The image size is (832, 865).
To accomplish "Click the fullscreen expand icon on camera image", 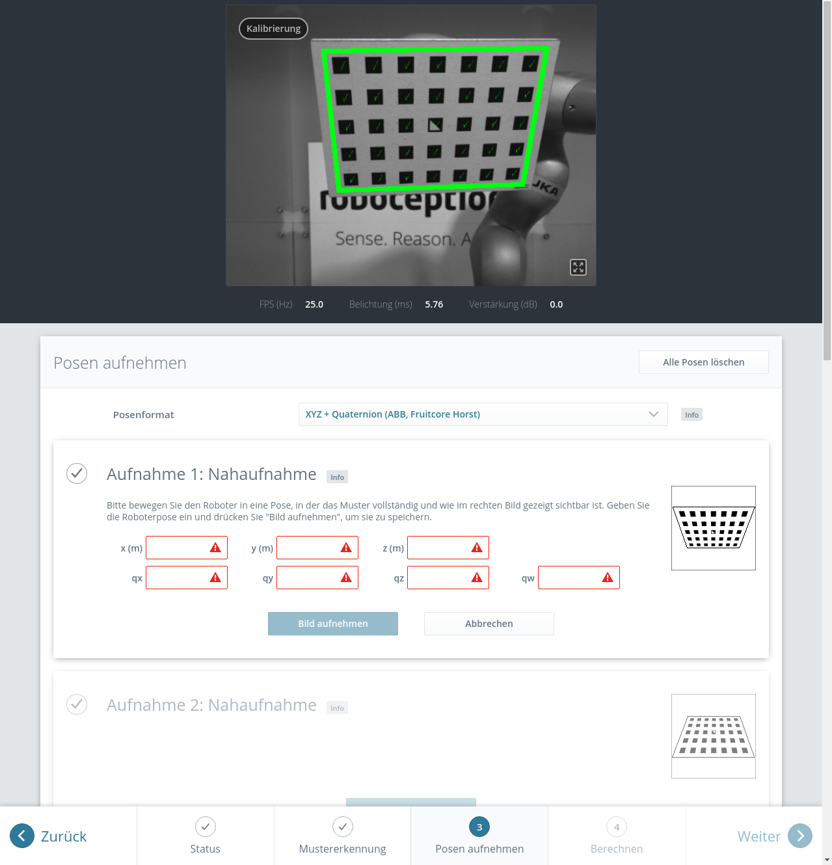I will tap(578, 267).
